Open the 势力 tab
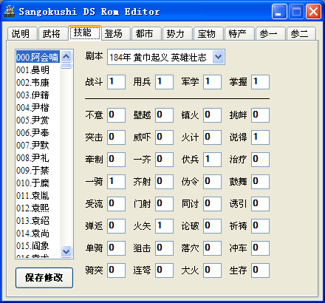The width and height of the screenshot is (325, 303). pos(177,33)
